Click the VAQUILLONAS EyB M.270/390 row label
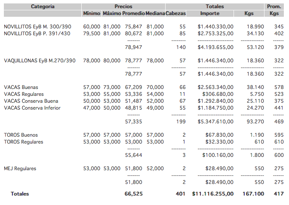The height and width of the screenshot is (205, 289). click(40, 61)
